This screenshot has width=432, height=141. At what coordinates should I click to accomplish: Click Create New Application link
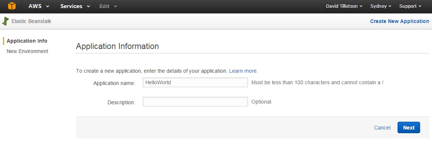tap(399, 21)
